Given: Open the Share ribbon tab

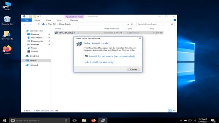Looking at the screenshot, I should pos(48,20).
